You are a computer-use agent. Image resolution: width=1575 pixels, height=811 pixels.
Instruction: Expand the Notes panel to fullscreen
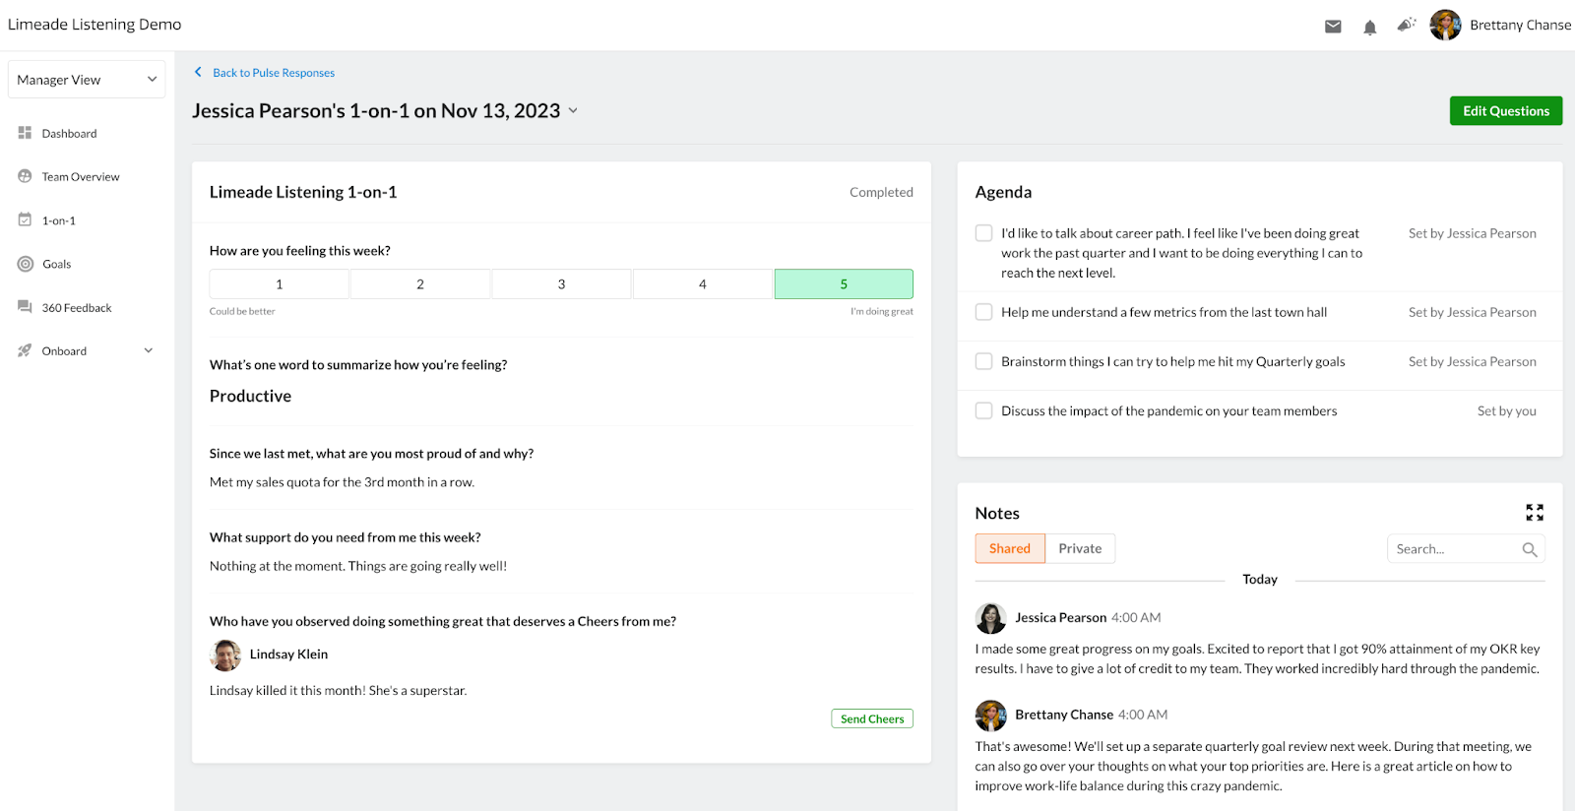tap(1535, 513)
